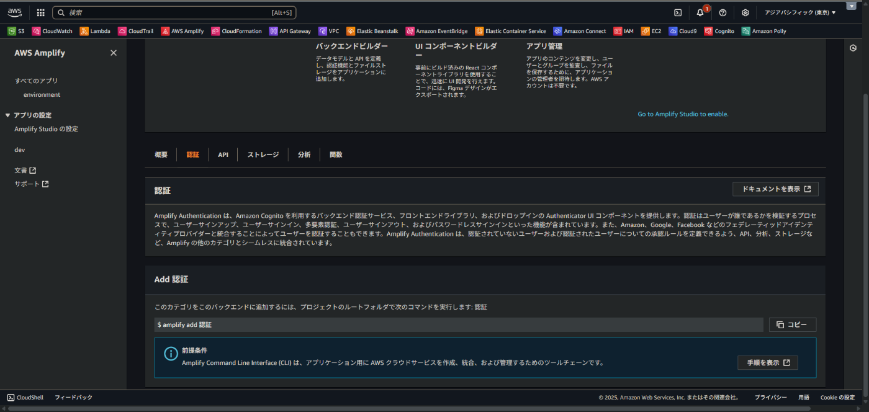Go to すべてのアプリ in the sidebar

click(x=36, y=81)
